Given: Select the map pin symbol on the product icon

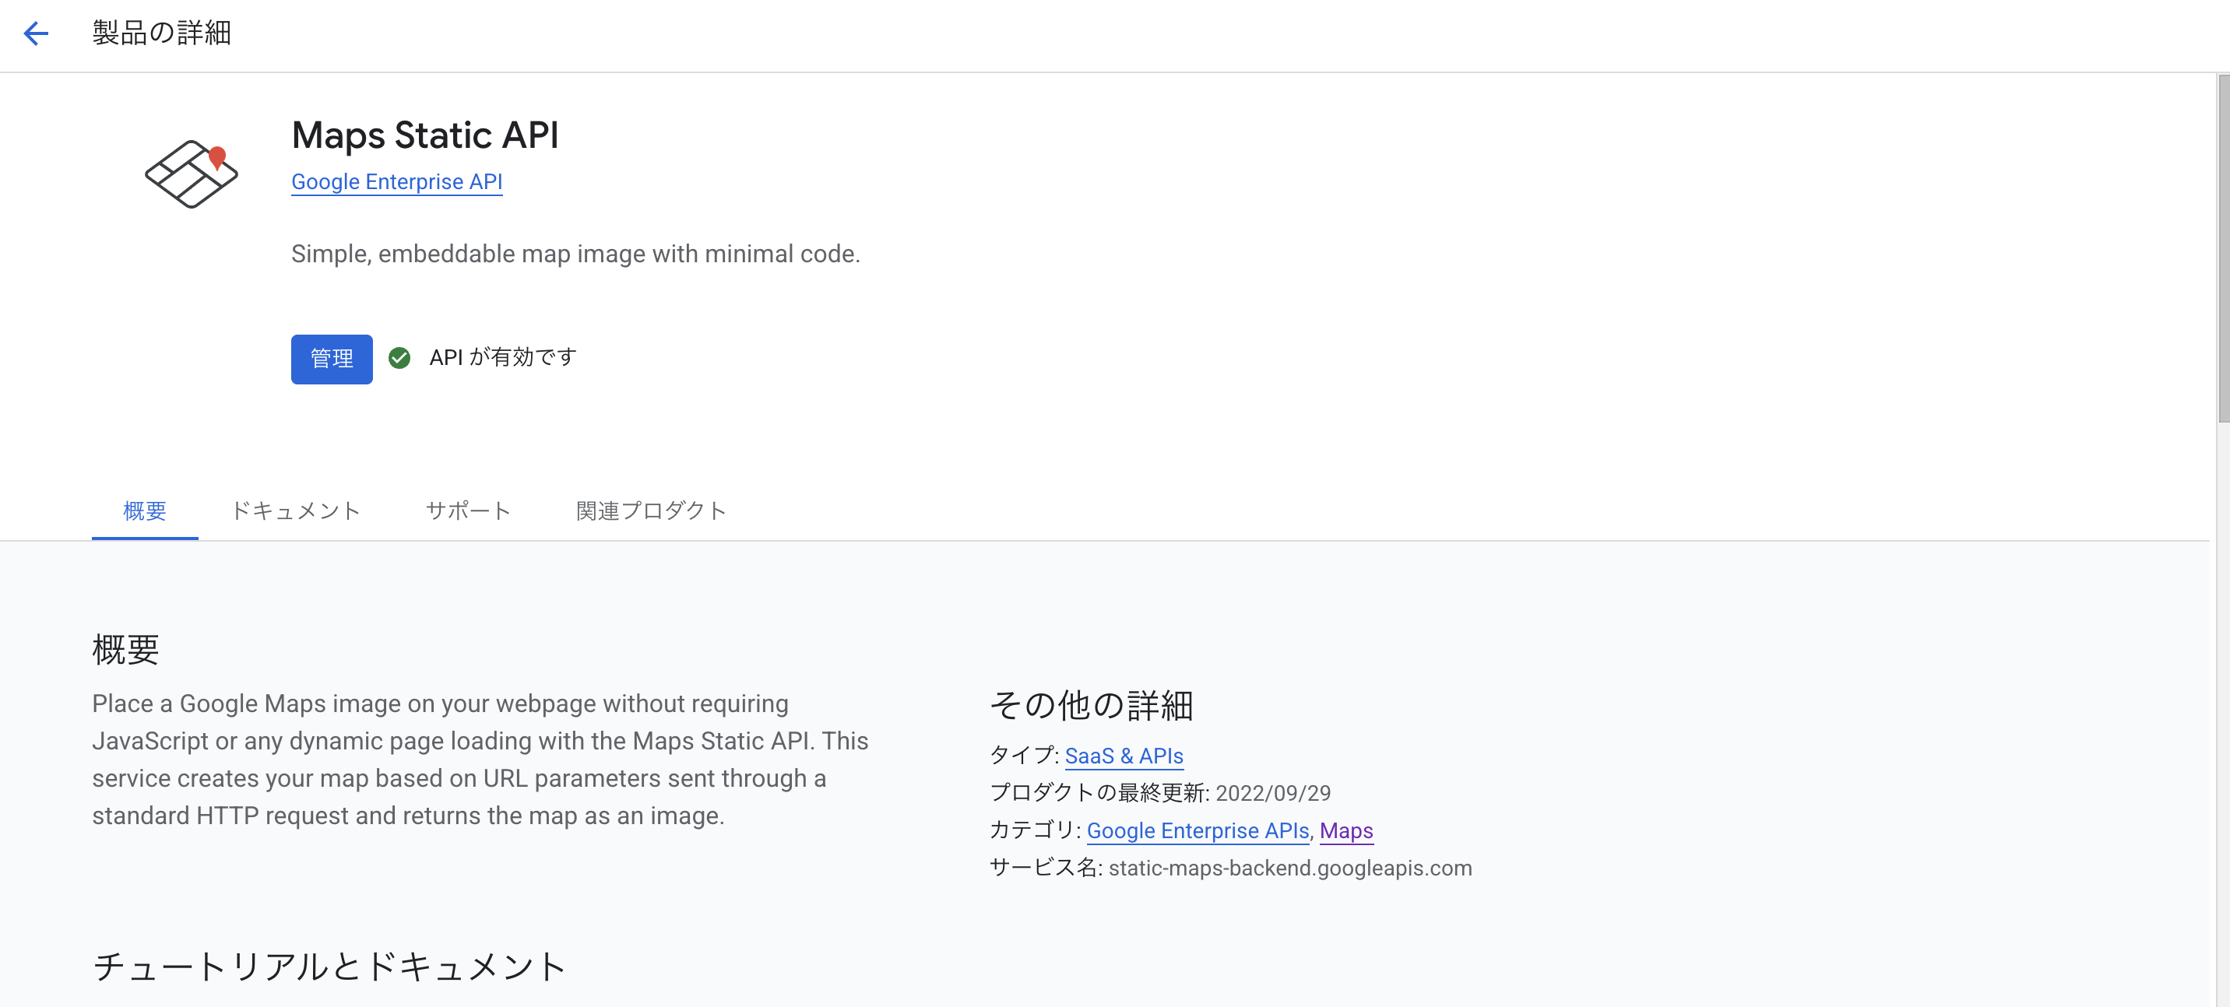Looking at the screenshot, I should (217, 156).
